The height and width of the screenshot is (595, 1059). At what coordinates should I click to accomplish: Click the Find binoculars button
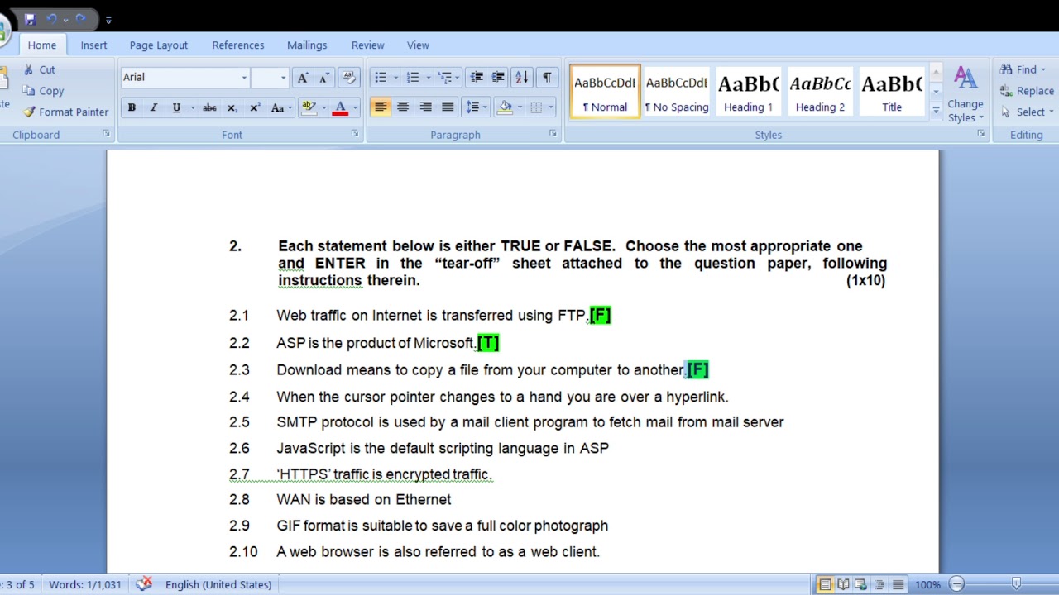[x=1023, y=70]
